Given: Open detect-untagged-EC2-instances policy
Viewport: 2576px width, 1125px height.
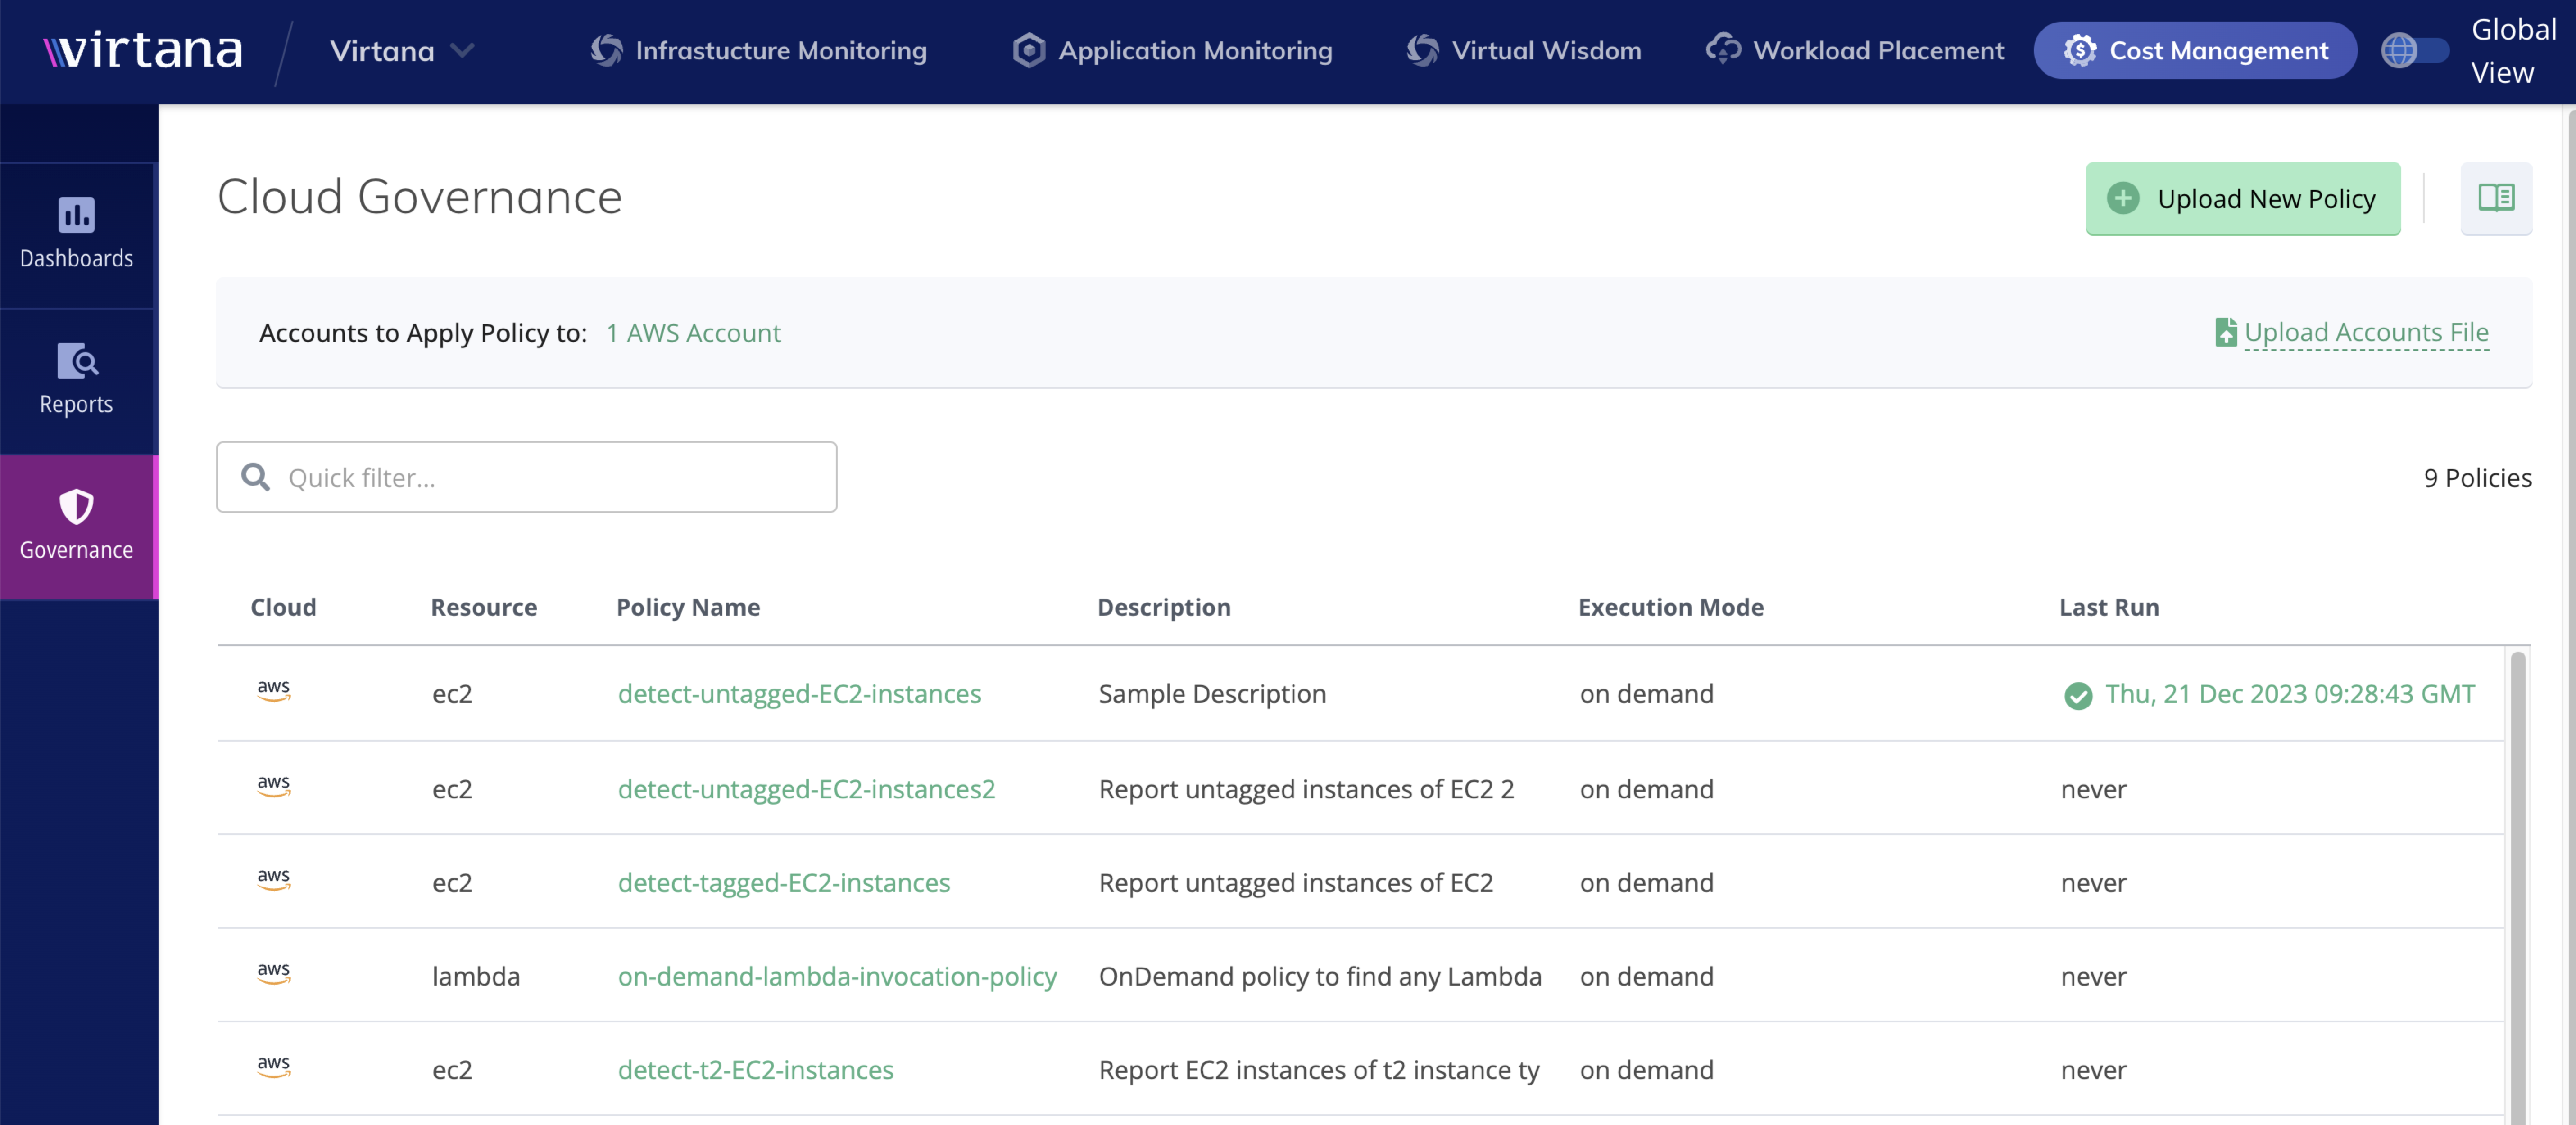Looking at the screenshot, I should pos(799,693).
